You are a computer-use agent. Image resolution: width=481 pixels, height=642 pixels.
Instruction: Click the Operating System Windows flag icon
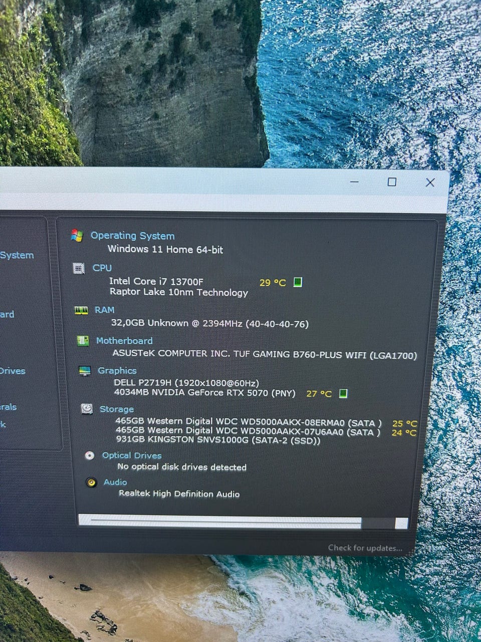pyautogui.click(x=77, y=235)
